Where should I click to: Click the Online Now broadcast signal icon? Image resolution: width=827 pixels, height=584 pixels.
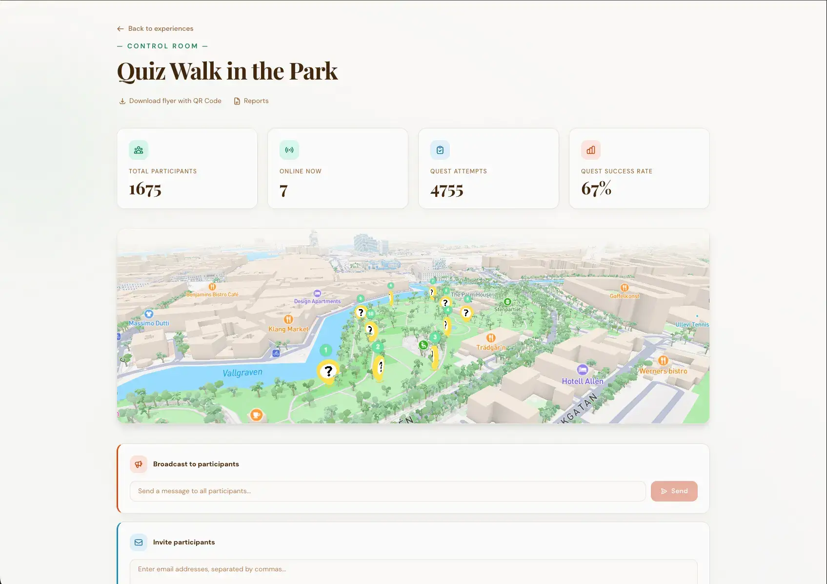[289, 150]
